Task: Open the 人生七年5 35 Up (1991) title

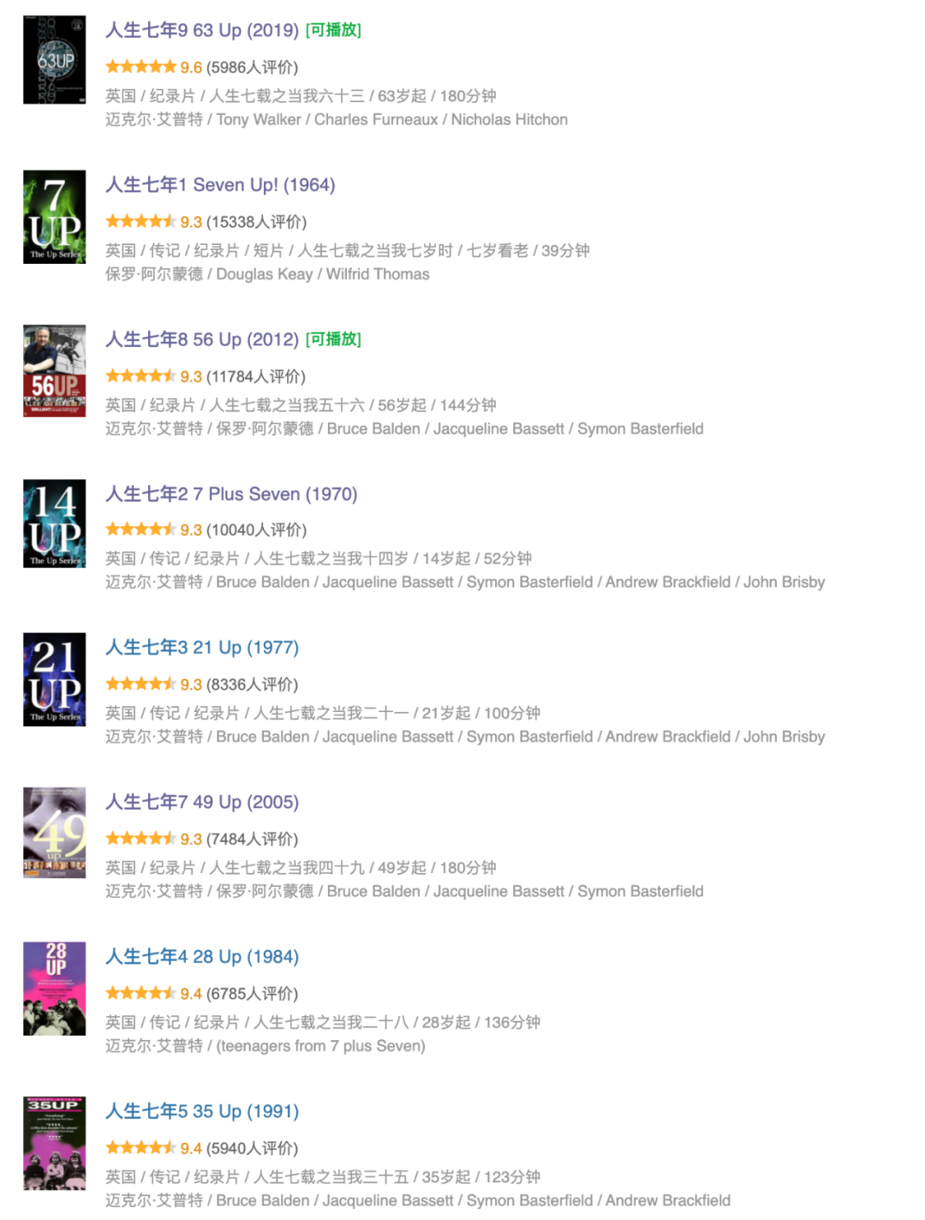Action: tap(202, 1111)
